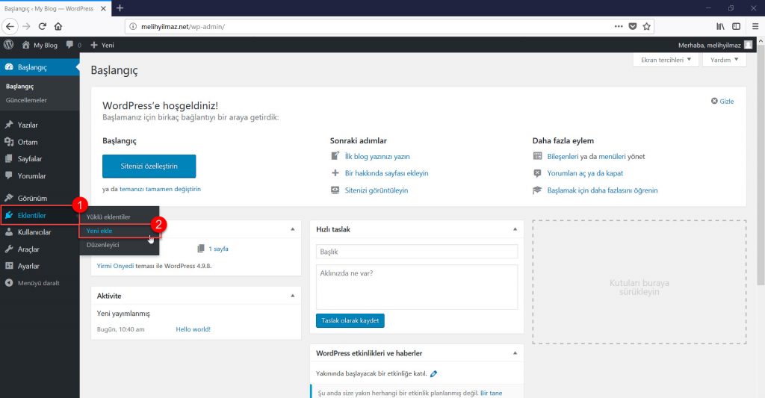
Task: Open Firefox hamburger menu
Action: (x=755, y=26)
